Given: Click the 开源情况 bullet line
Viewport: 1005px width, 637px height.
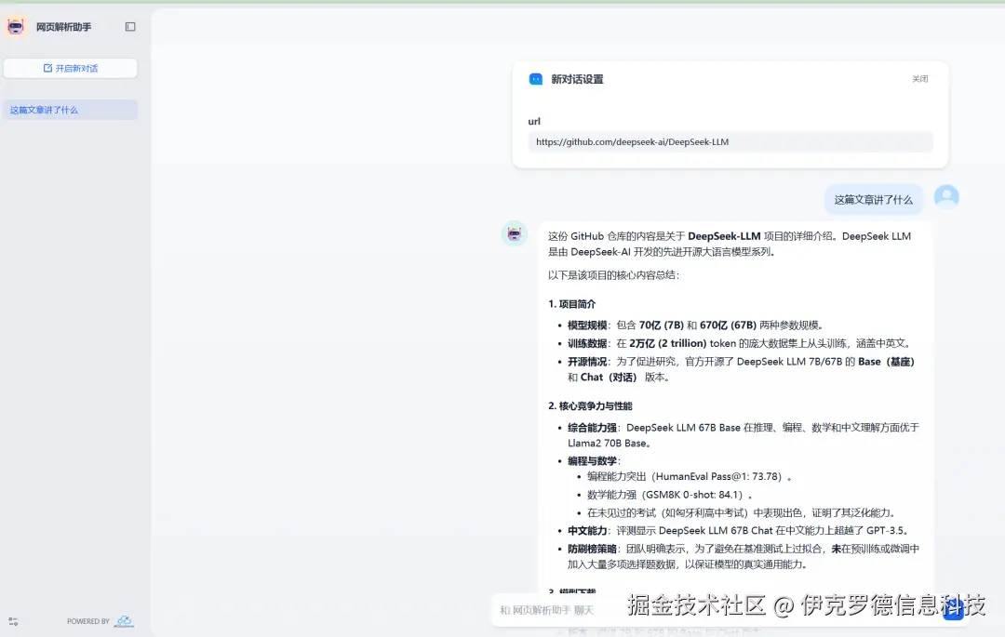Looking at the screenshot, I should pos(741,369).
